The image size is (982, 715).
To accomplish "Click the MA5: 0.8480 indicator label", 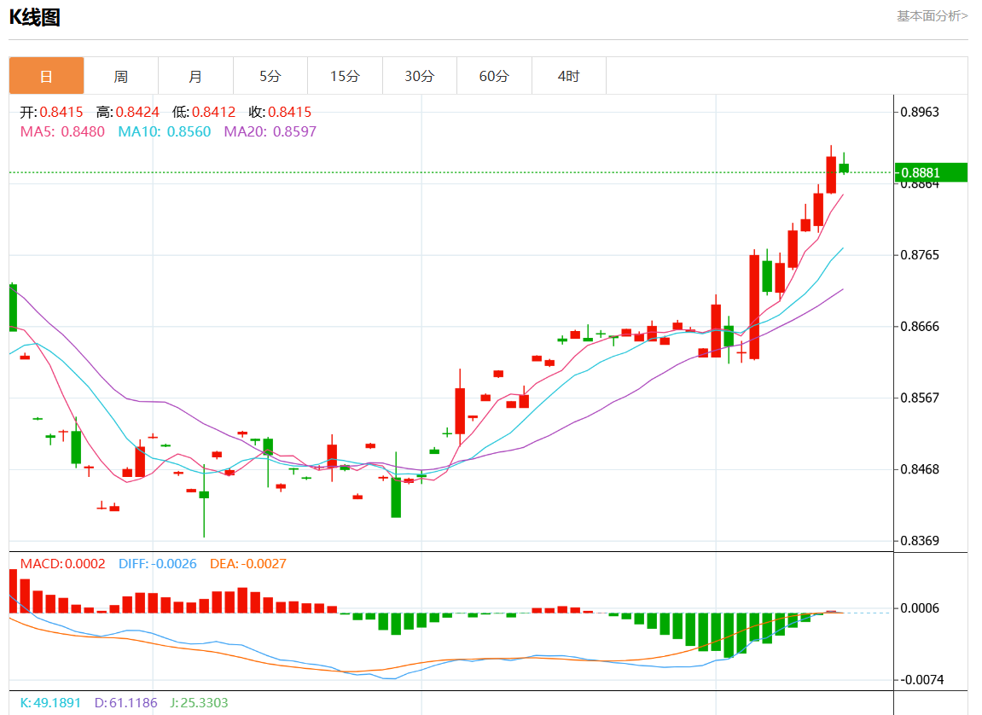I will [62, 131].
